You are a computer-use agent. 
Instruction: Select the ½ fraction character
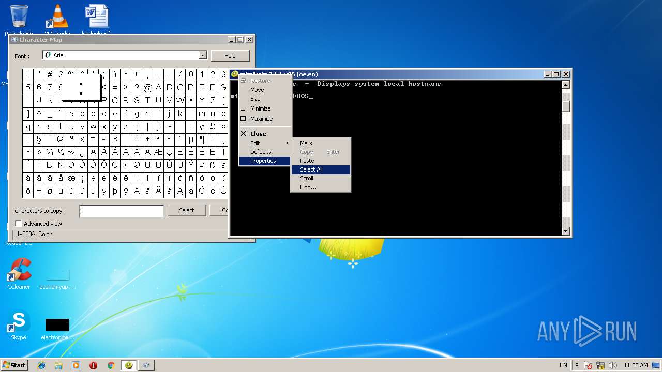[x=61, y=152]
